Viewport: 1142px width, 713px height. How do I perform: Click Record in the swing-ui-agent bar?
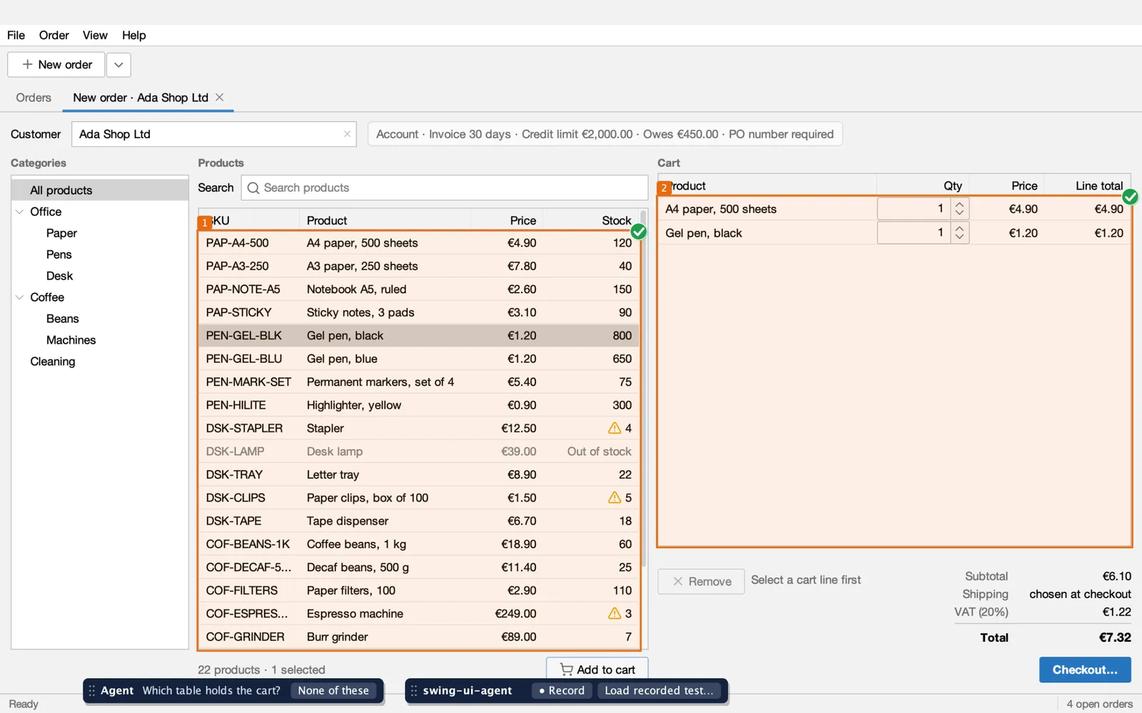pos(562,690)
